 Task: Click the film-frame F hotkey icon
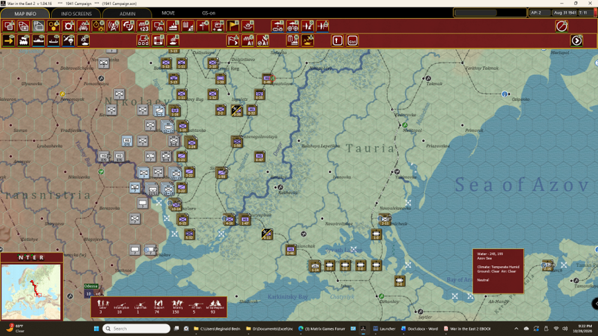(158, 40)
